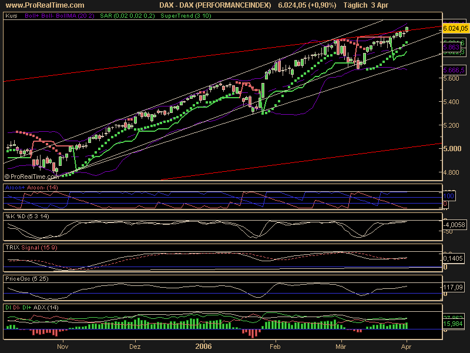This screenshot has height=353, width=470.
Task: Click the purple 5.863 Bollinger value tag
Action: (451, 47)
